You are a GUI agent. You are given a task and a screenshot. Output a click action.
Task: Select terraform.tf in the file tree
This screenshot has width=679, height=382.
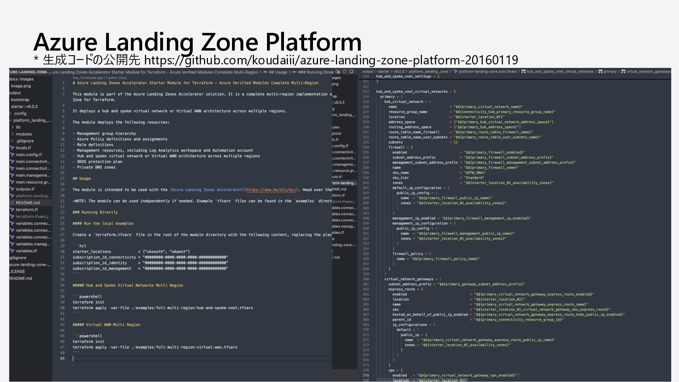[27, 209]
